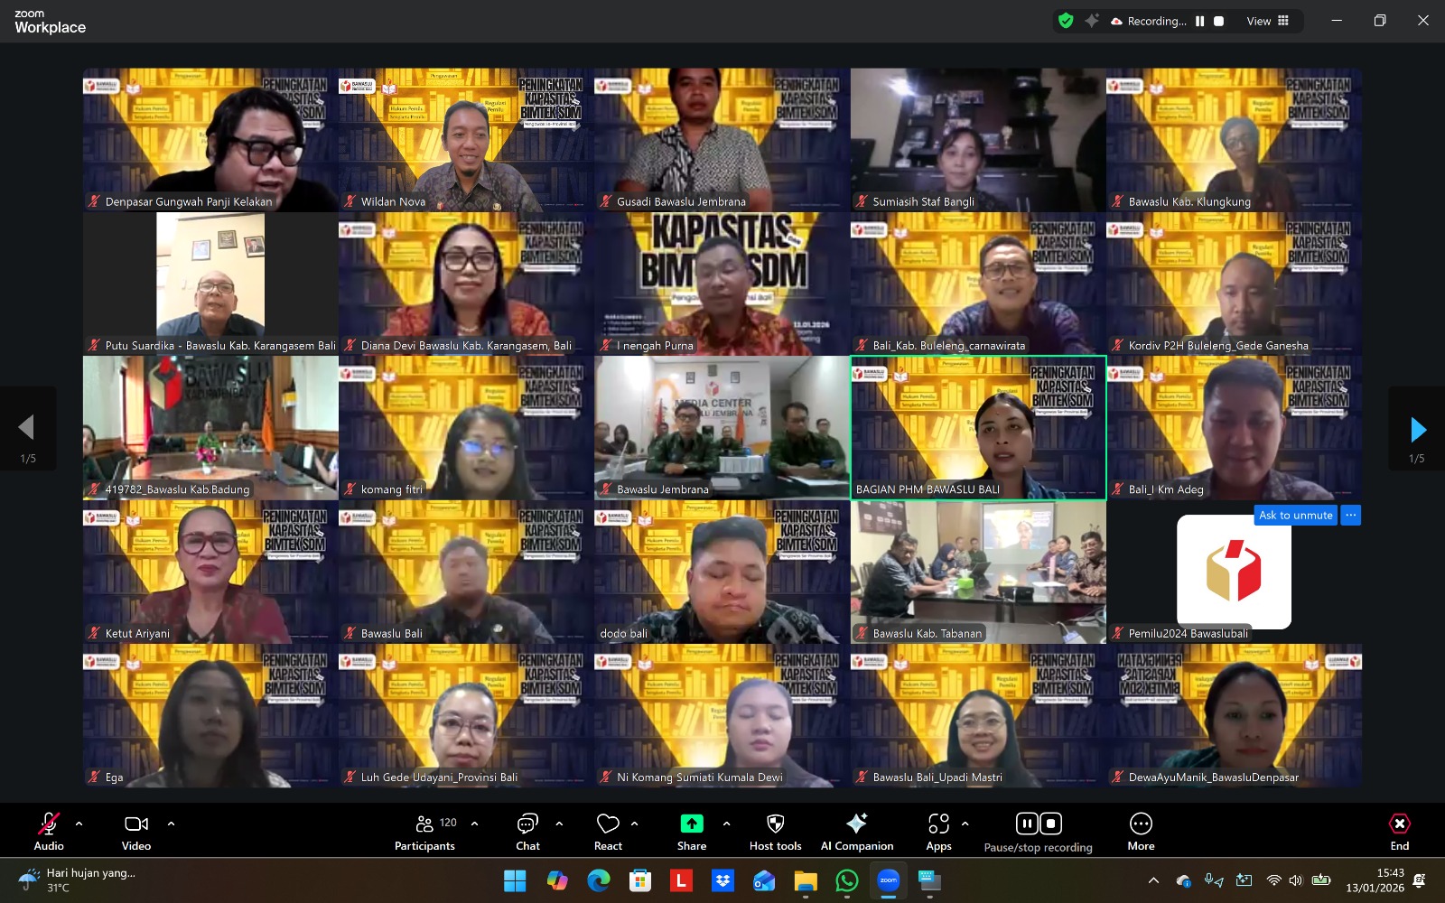Viewport: 1445px width, 903px height.
Task: Click the End meeting button
Action: (x=1399, y=831)
